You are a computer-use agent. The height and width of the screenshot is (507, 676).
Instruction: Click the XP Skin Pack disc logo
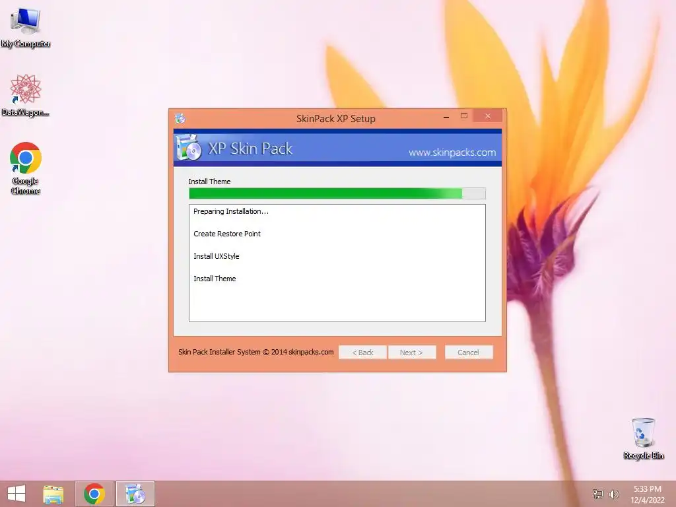(188, 148)
